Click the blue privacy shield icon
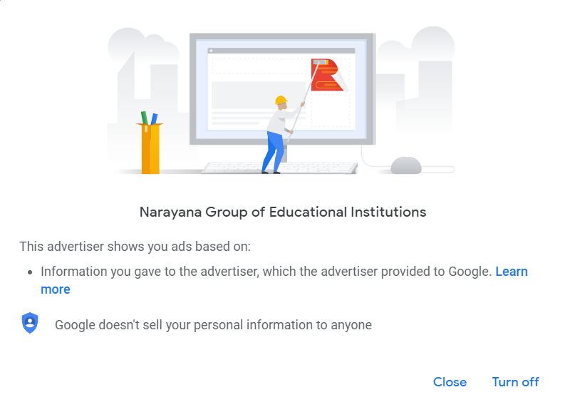Screen dimensions: 565x407 pos(29,324)
